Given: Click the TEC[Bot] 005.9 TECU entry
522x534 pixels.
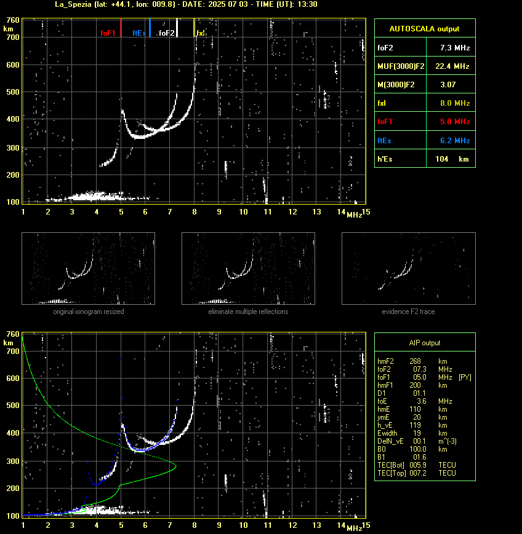Looking at the screenshot, I should [x=417, y=465].
